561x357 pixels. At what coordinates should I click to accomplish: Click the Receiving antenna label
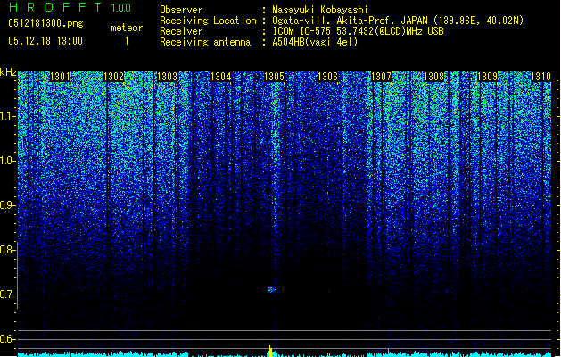point(205,42)
